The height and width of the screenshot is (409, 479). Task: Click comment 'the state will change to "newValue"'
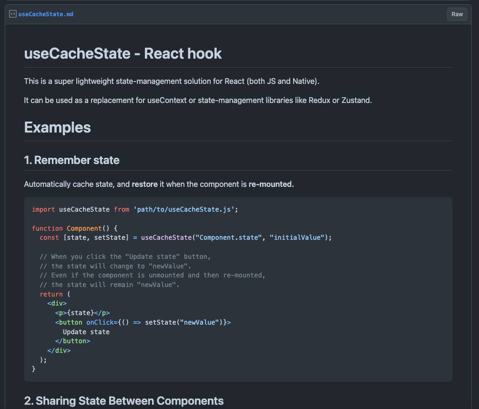[x=115, y=266]
